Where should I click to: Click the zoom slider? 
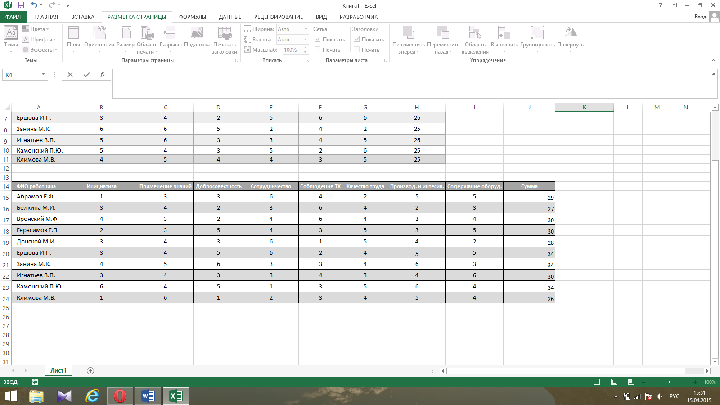669,382
